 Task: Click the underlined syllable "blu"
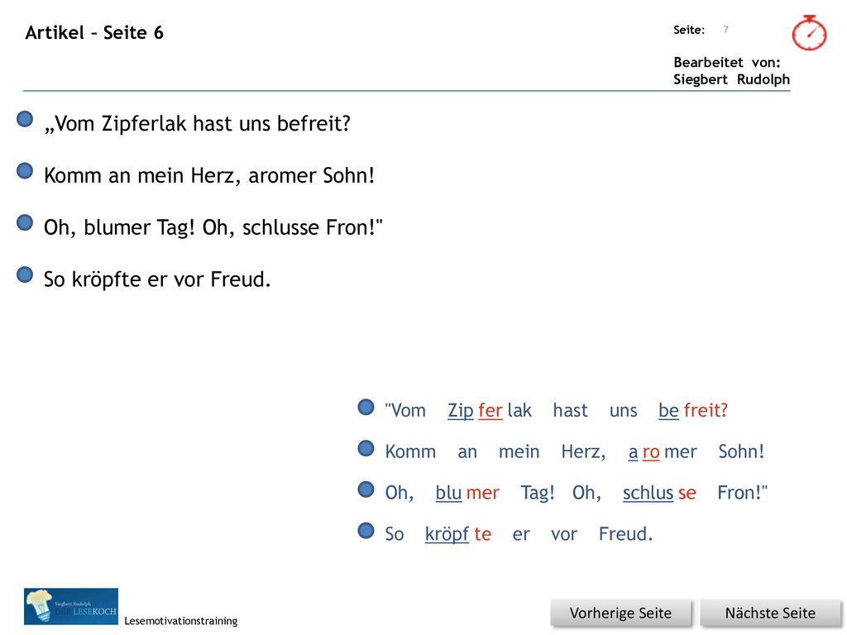coord(448,493)
